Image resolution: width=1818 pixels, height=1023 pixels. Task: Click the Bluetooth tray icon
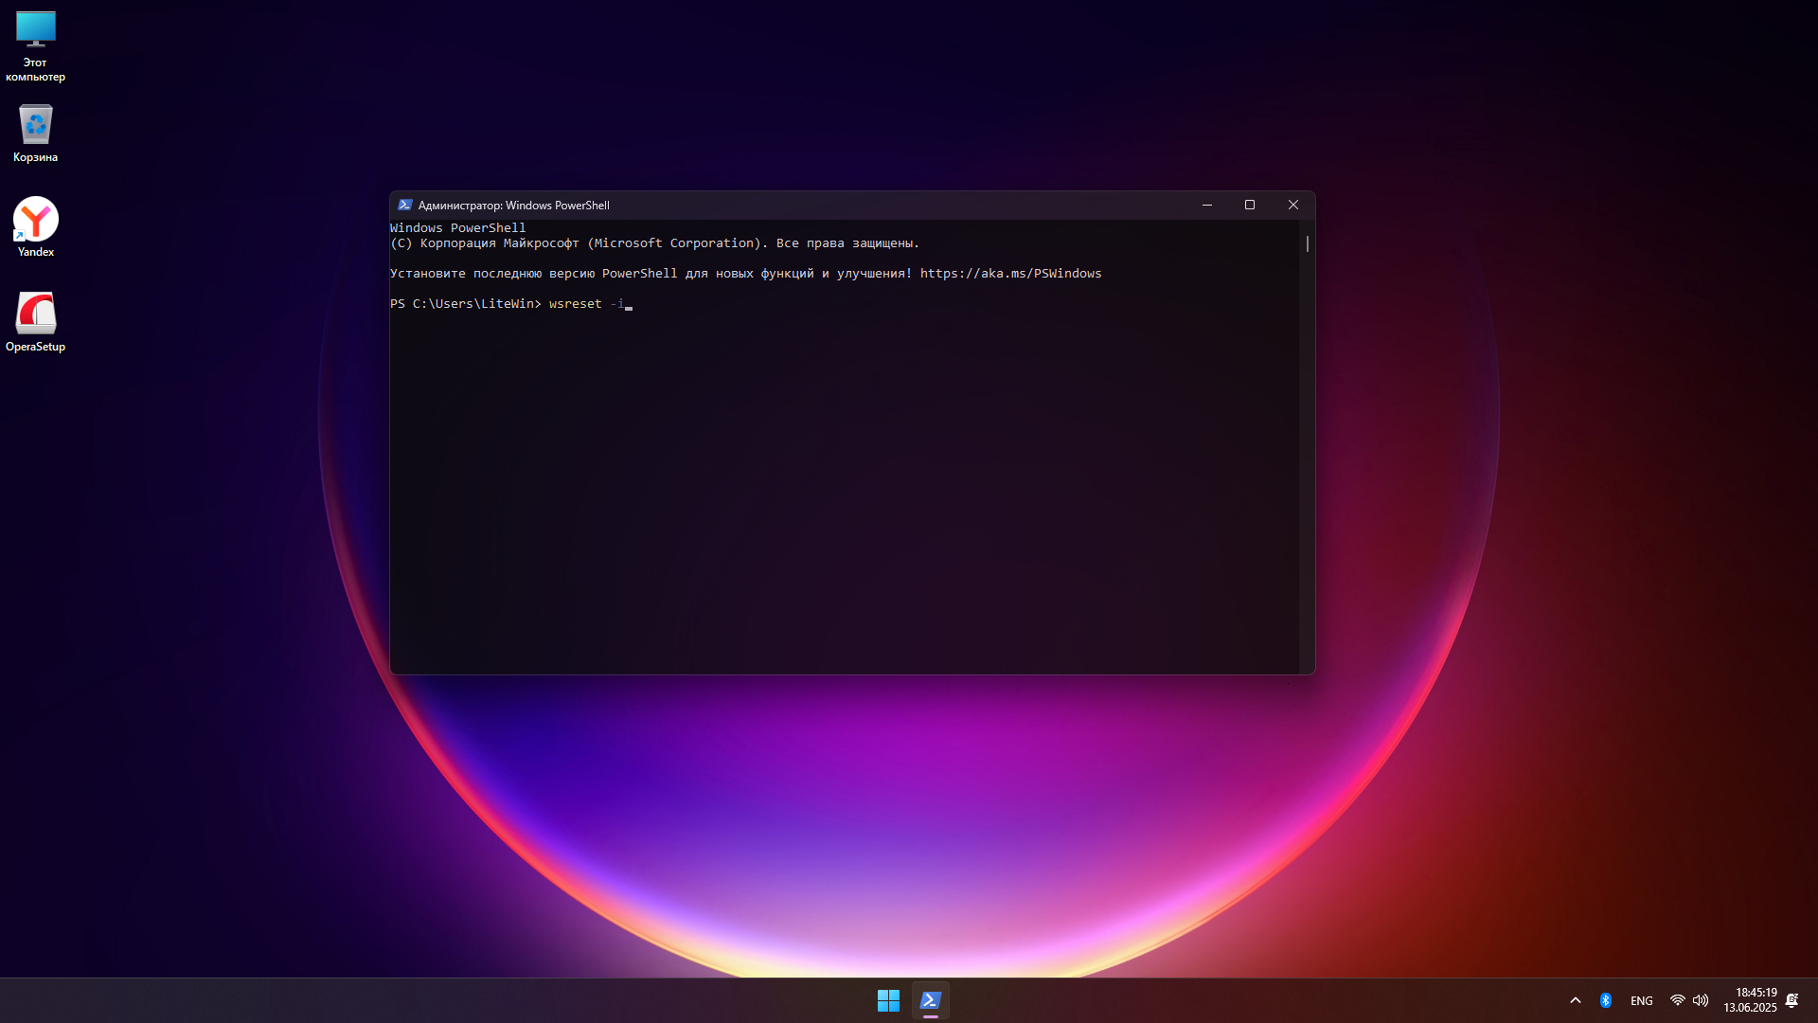[1606, 1000]
